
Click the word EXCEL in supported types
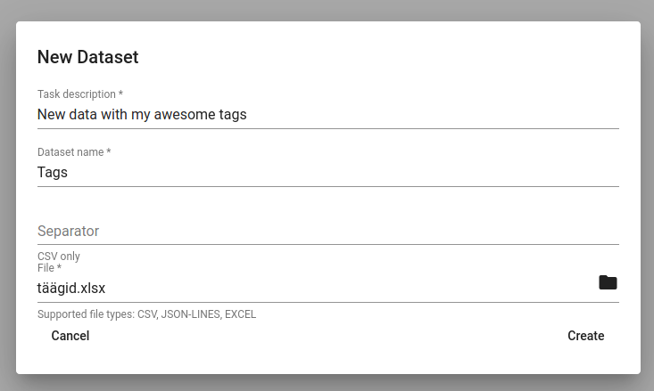pyautogui.click(x=240, y=314)
